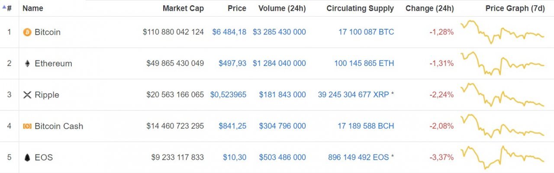Sort table by Volume (24h) header
554x173 pixels.
pos(282,8)
